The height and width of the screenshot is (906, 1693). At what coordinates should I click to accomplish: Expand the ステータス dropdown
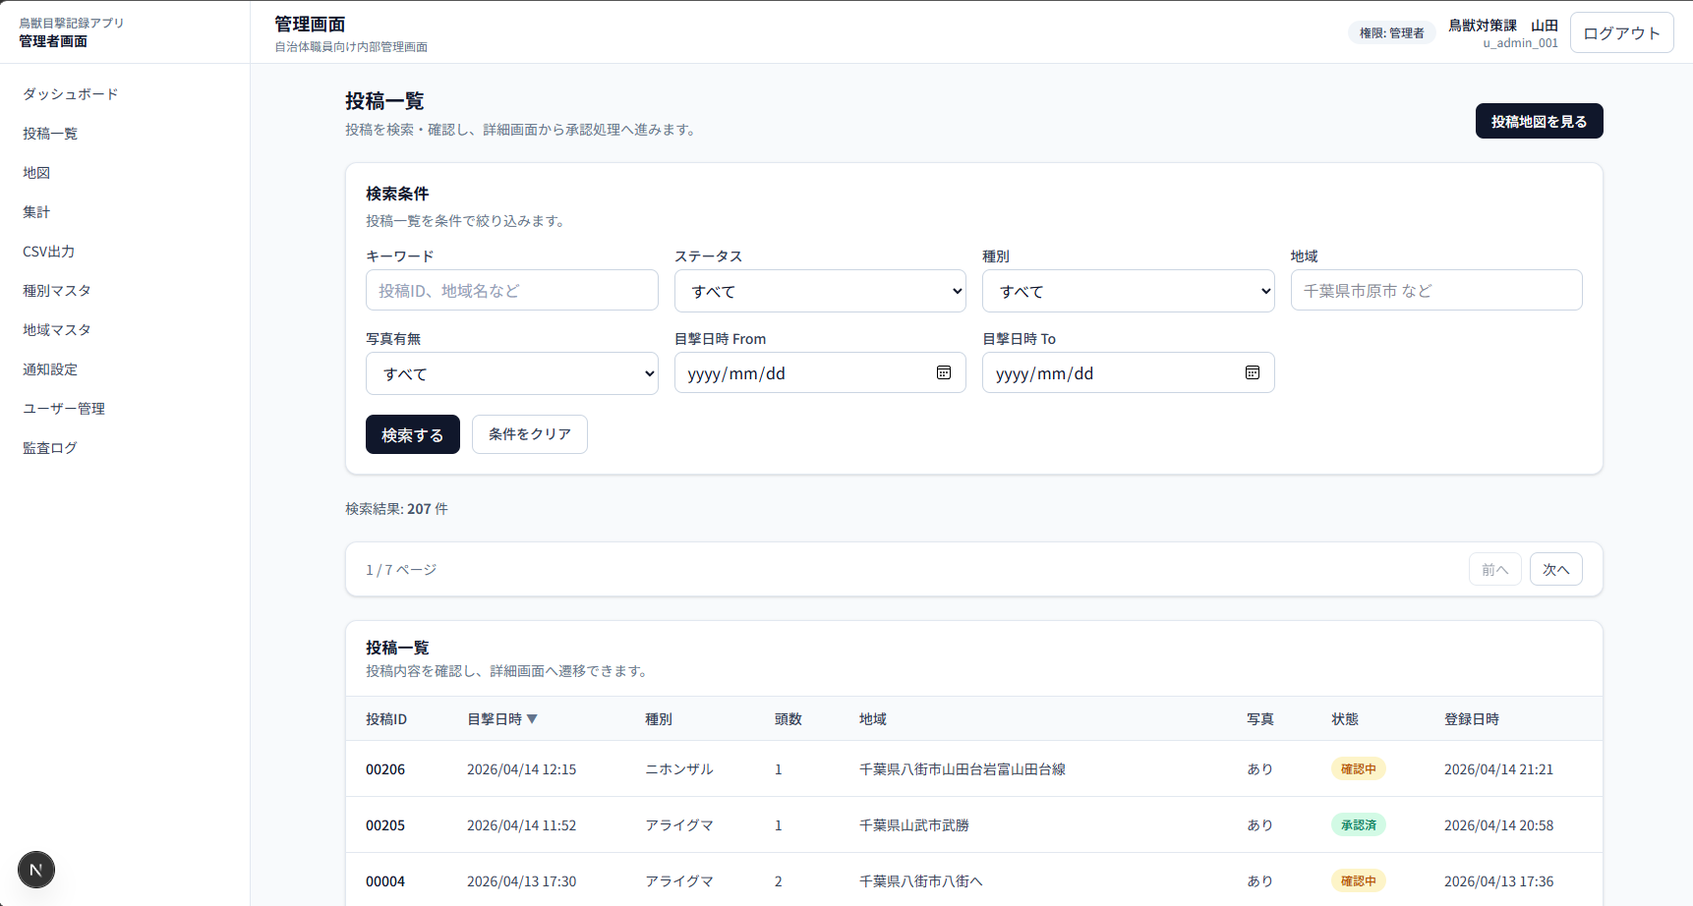(x=819, y=292)
